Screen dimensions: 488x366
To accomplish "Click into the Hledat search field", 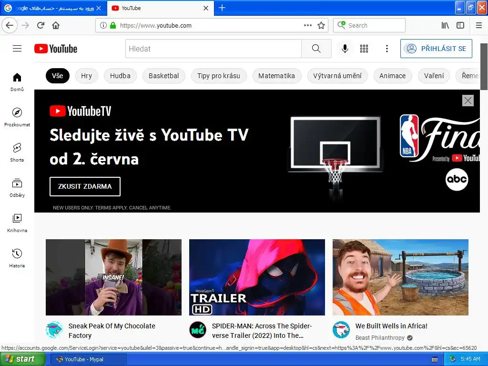I will point(213,49).
